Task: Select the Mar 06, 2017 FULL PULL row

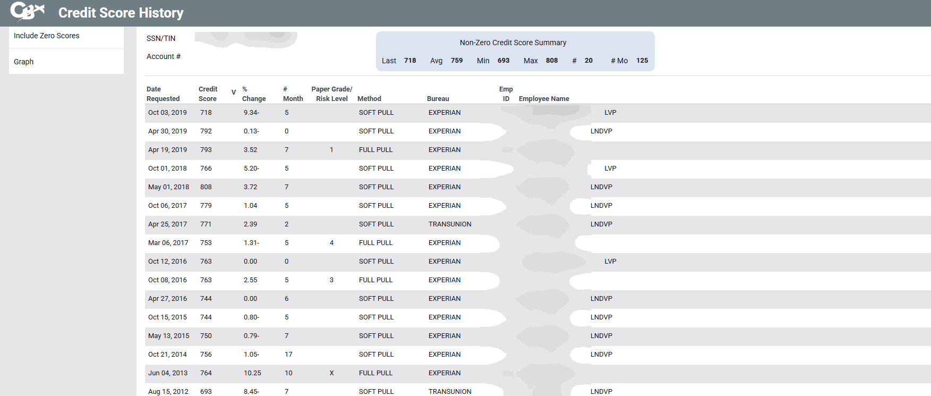Action: click(x=375, y=243)
